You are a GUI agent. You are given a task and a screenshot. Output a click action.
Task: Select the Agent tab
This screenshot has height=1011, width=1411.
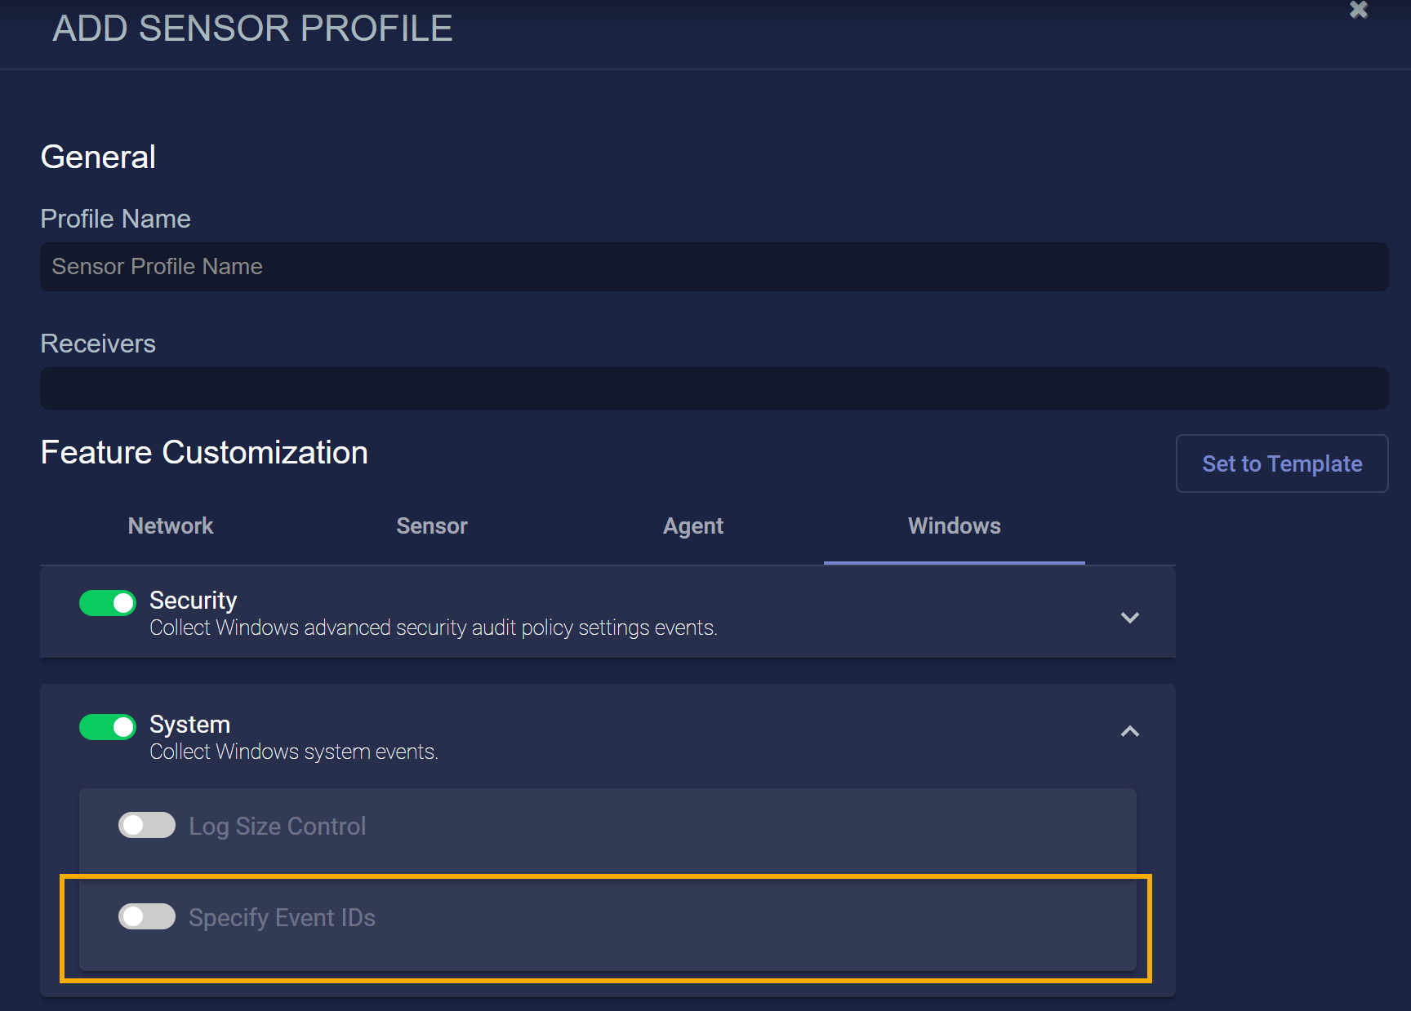pyautogui.click(x=692, y=526)
